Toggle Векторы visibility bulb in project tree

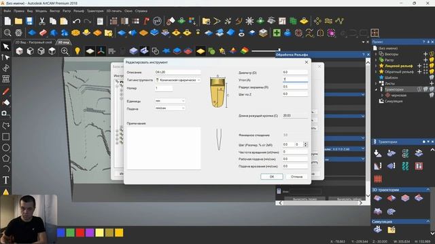[432, 54]
